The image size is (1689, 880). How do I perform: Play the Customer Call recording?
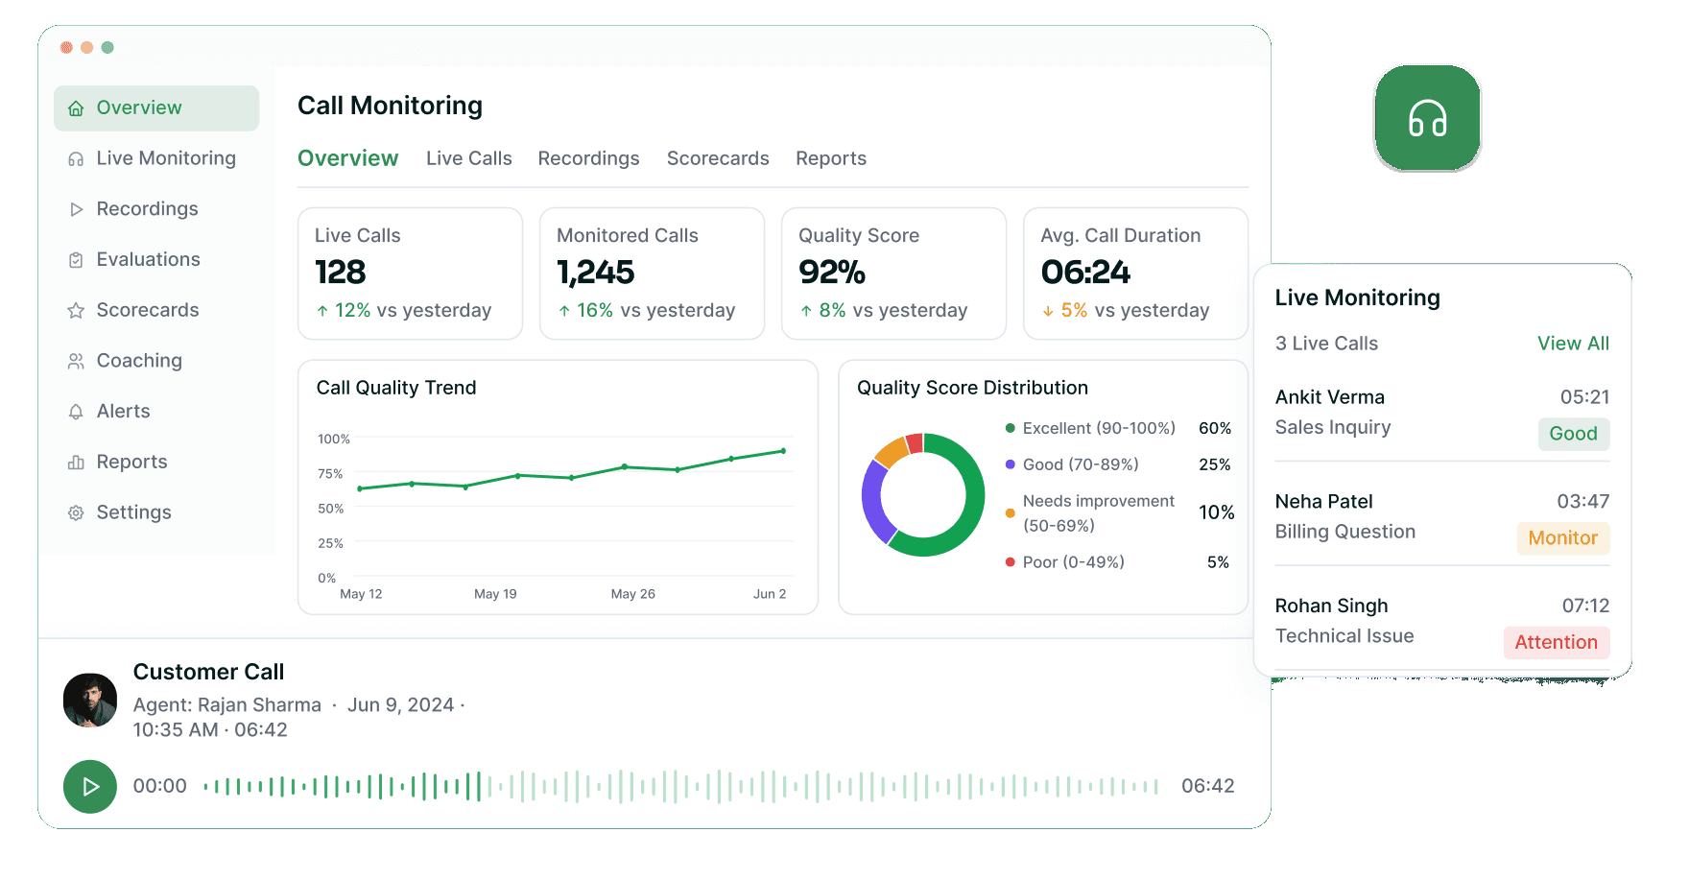tap(90, 787)
